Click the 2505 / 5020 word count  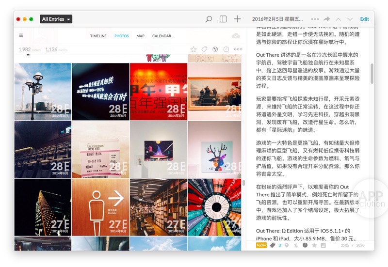[x=353, y=245]
